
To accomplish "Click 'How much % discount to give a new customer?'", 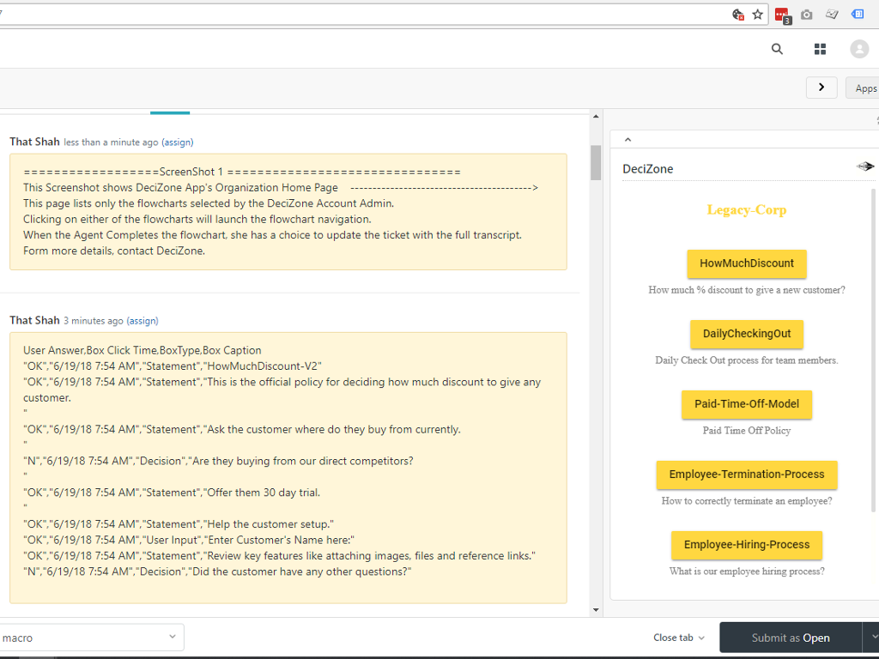I will pyautogui.click(x=747, y=290).
